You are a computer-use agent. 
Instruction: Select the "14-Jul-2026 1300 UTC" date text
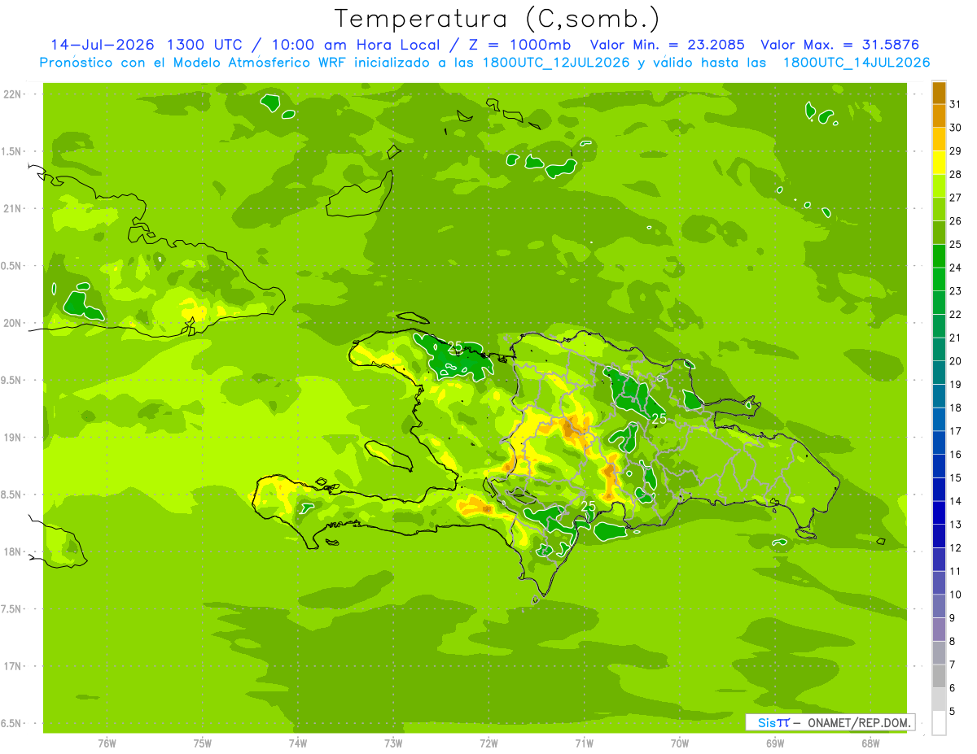click(146, 45)
